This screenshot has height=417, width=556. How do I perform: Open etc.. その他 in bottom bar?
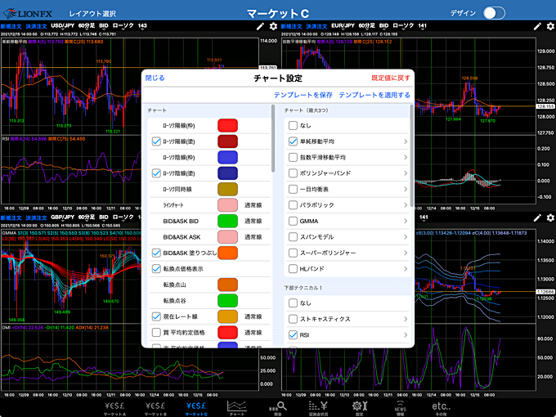441,408
